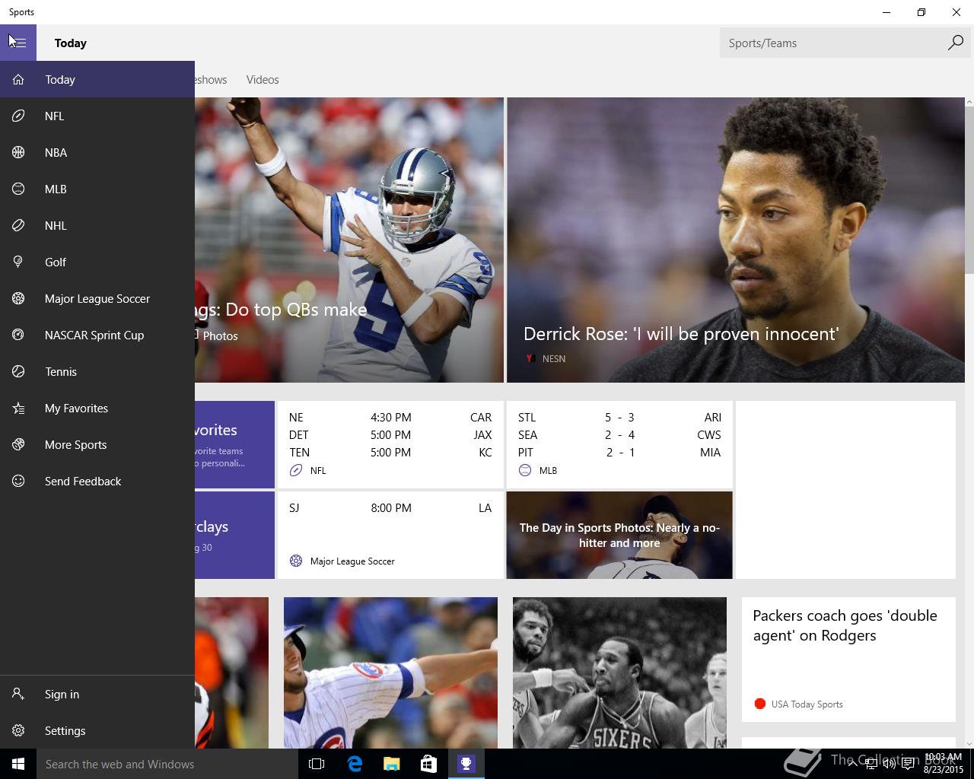The width and height of the screenshot is (974, 779).
Task: Click the Settings gear icon
Action: tap(18, 730)
